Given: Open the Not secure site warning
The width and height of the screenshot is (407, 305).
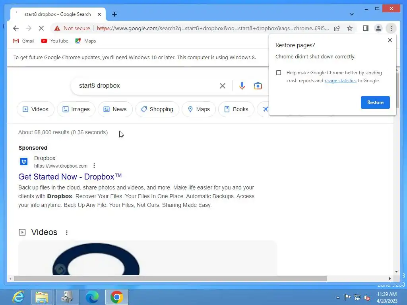Looking at the screenshot, I should 72,28.
